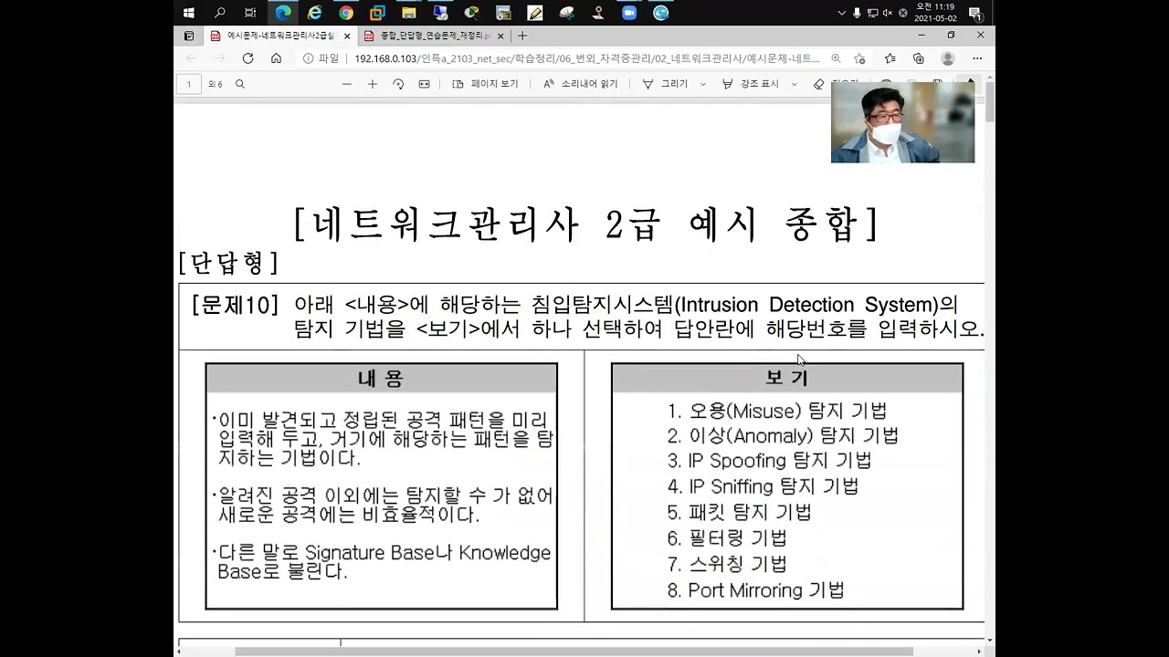Open Edge Settings and more menu
Image resolution: width=1169 pixels, height=657 pixels.
(977, 58)
